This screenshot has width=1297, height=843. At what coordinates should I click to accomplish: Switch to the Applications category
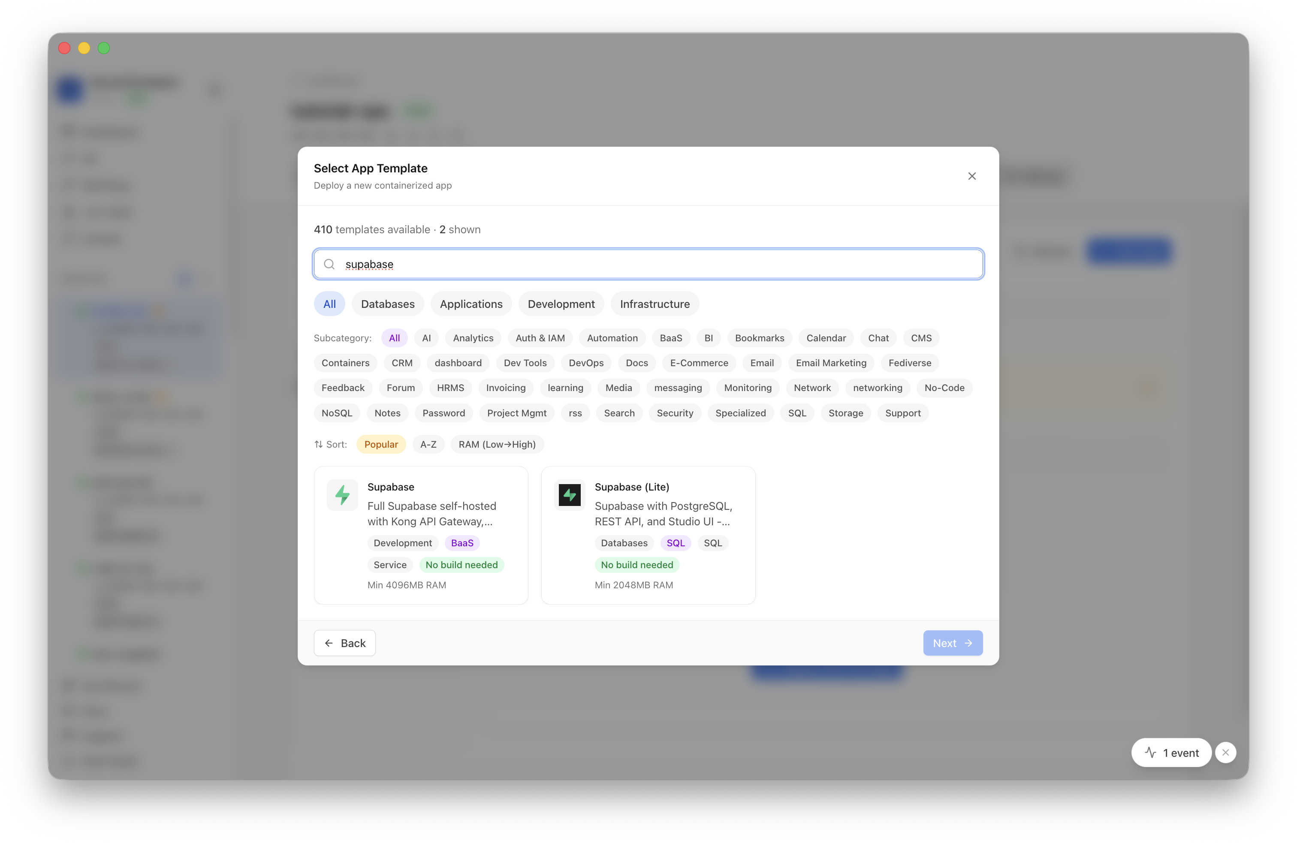click(x=471, y=304)
